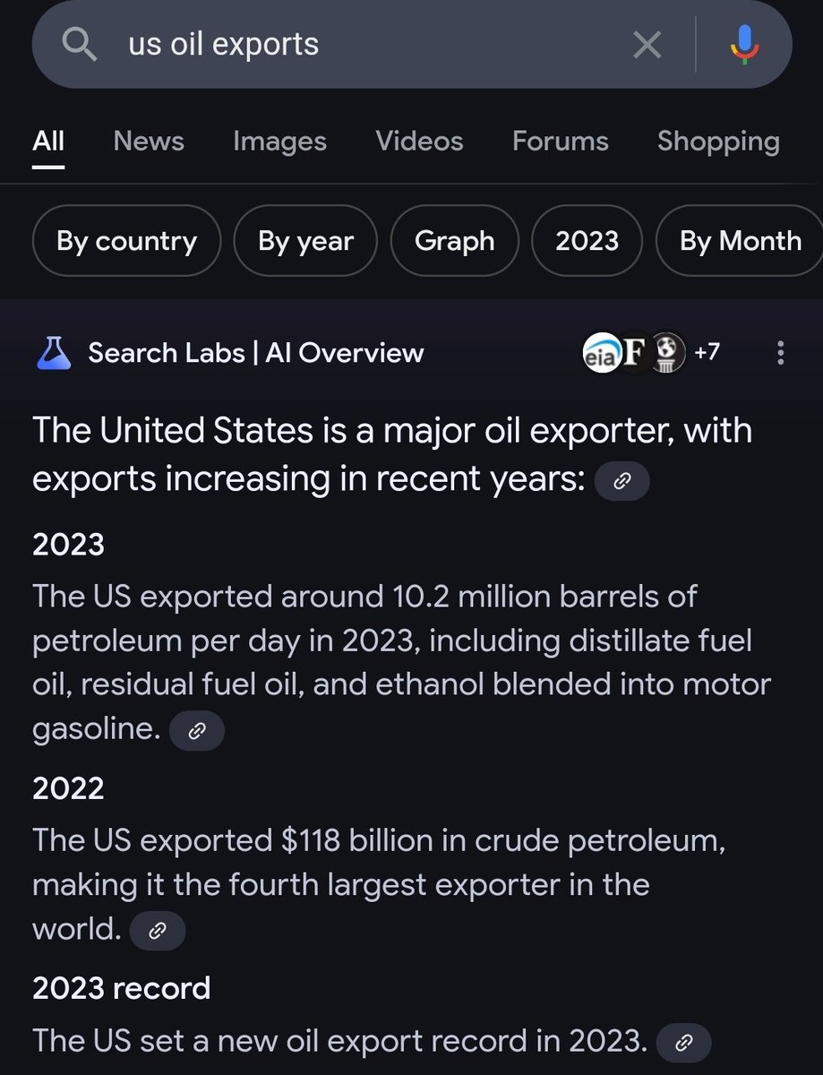Open link icon after 'recent years:'
This screenshot has width=823, height=1075.
coord(622,481)
